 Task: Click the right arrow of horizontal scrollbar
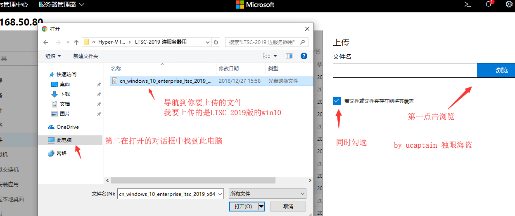pos(310,180)
